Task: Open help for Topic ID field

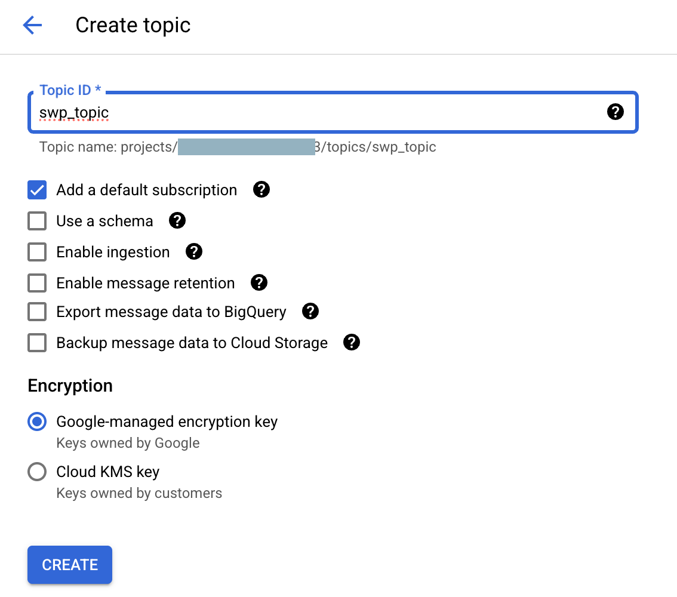Action: coord(615,112)
